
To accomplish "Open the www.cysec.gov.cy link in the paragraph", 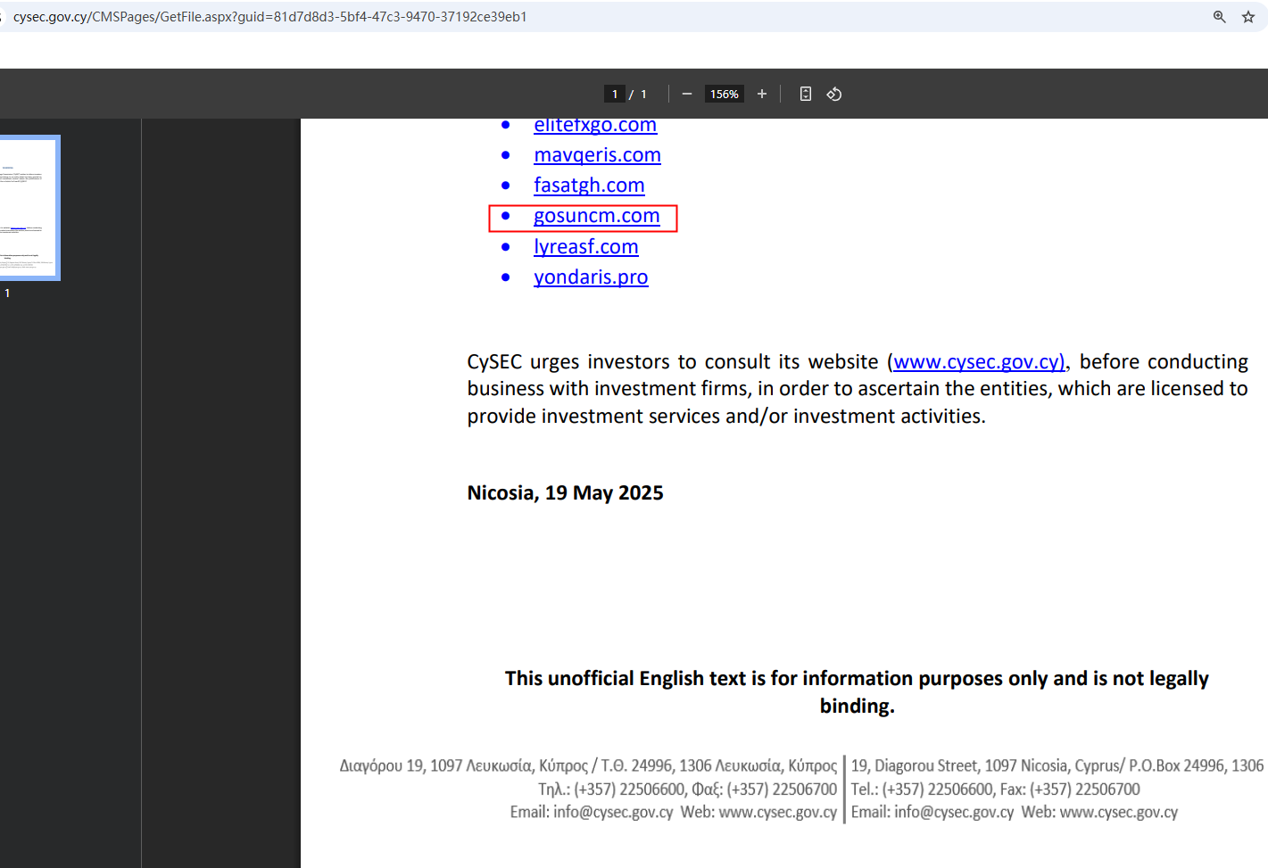I will [978, 362].
